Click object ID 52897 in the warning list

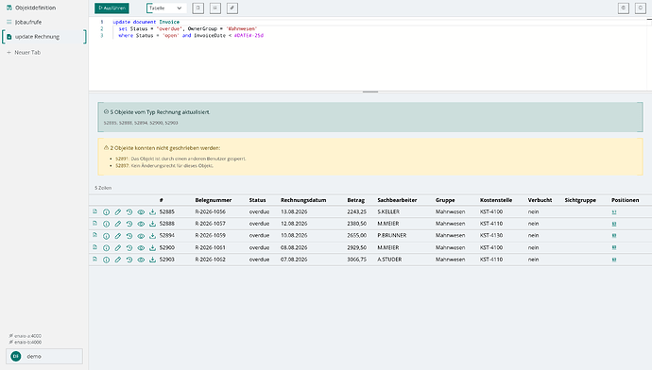[x=122, y=166]
